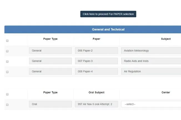
Task: Check the 006 Paper-2 Aviation Meteorology row
Action: 7,51
